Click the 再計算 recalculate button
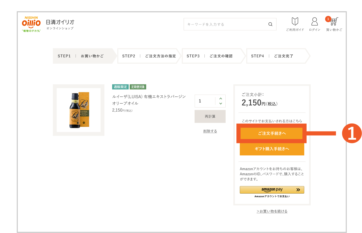 [x=210, y=116]
